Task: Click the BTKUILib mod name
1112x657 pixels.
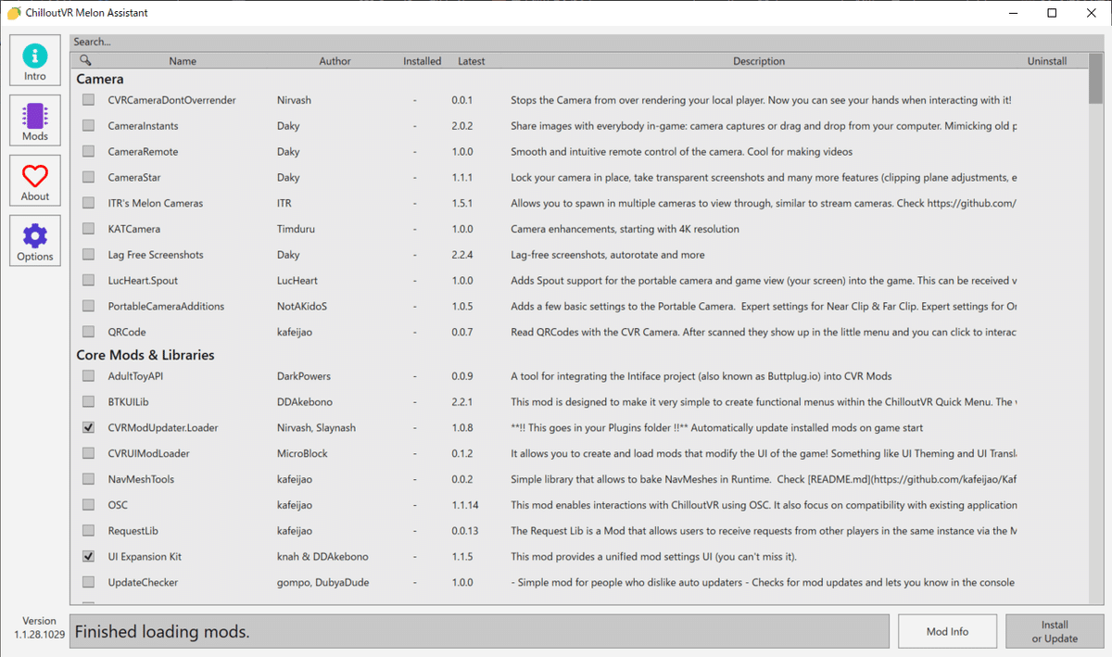Action: pyautogui.click(x=128, y=402)
